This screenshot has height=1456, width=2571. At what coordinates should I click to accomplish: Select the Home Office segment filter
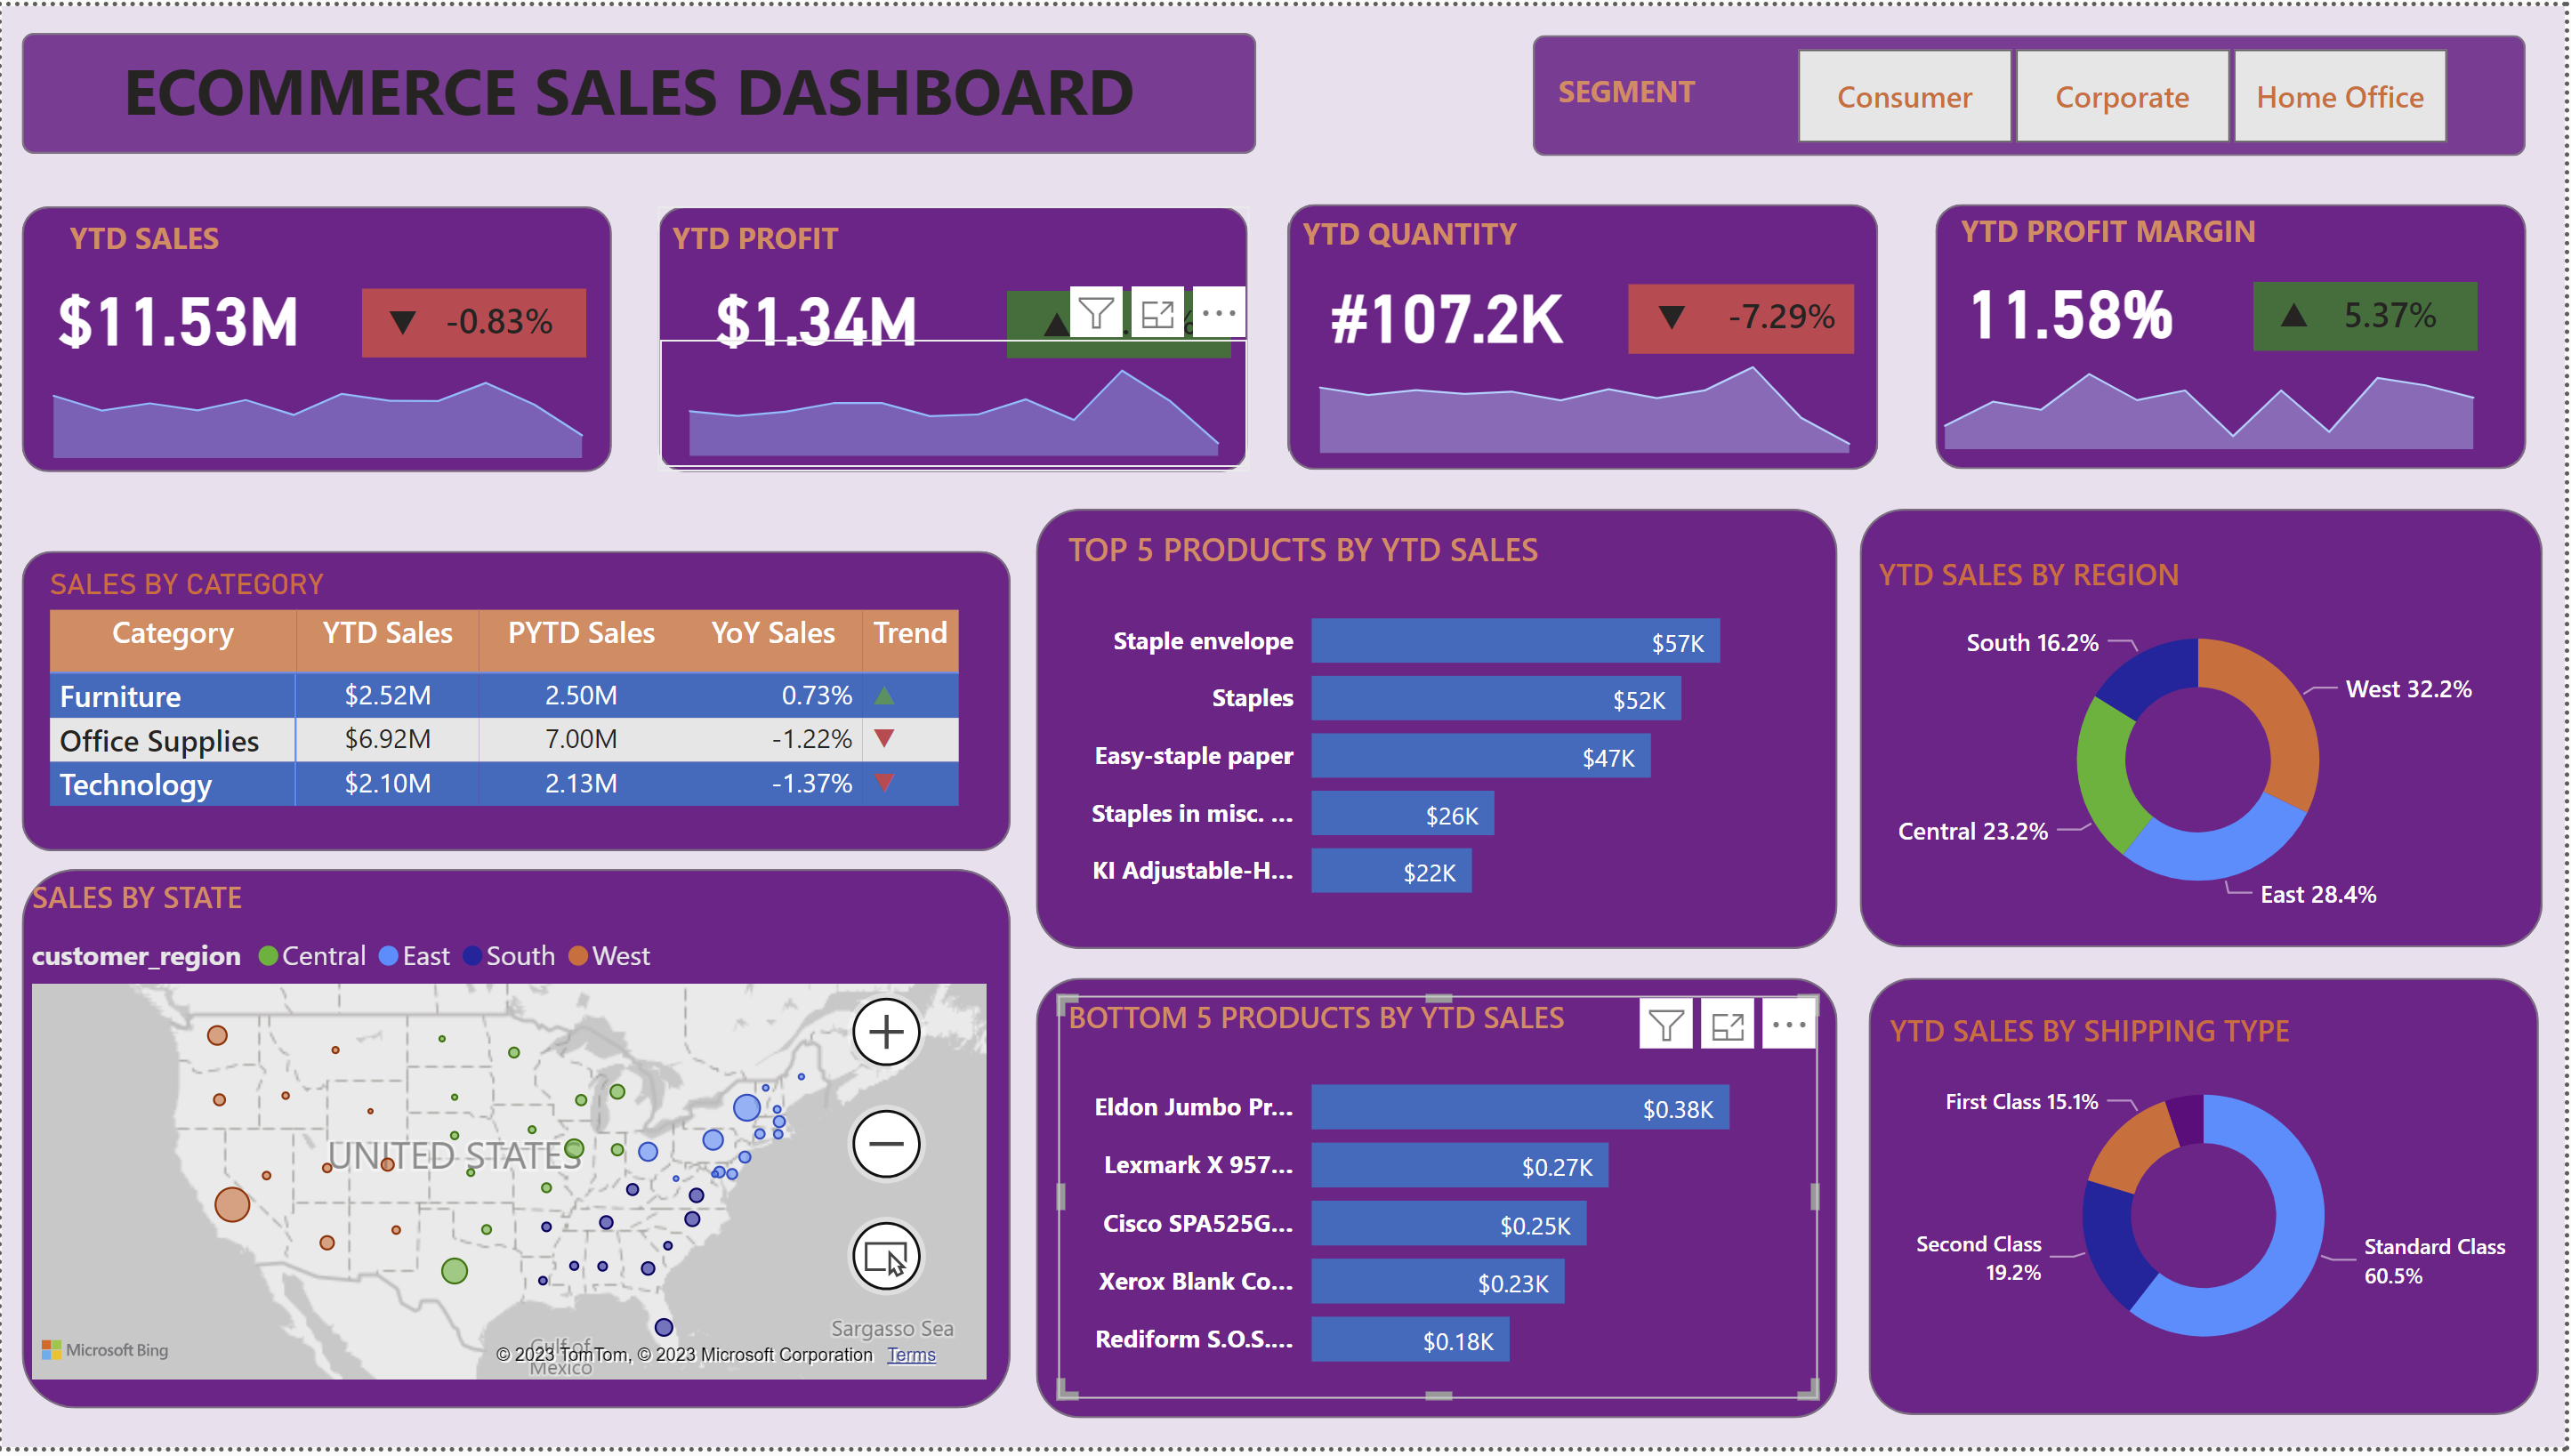point(2340,96)
